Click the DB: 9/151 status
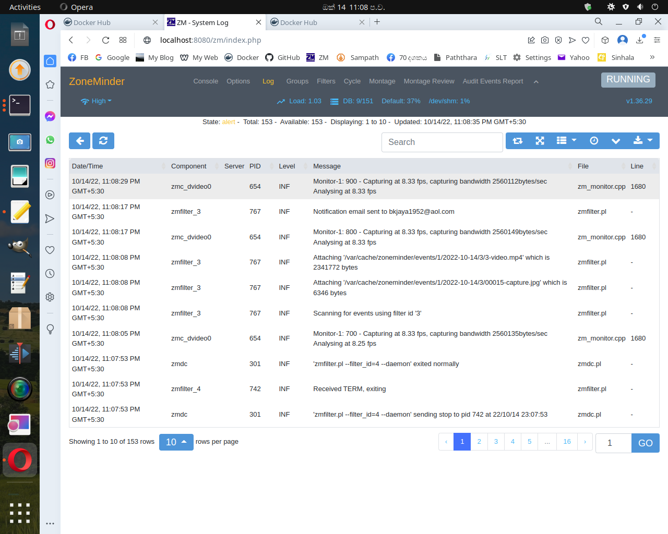The image size is (668, 534). pos(352,101)
